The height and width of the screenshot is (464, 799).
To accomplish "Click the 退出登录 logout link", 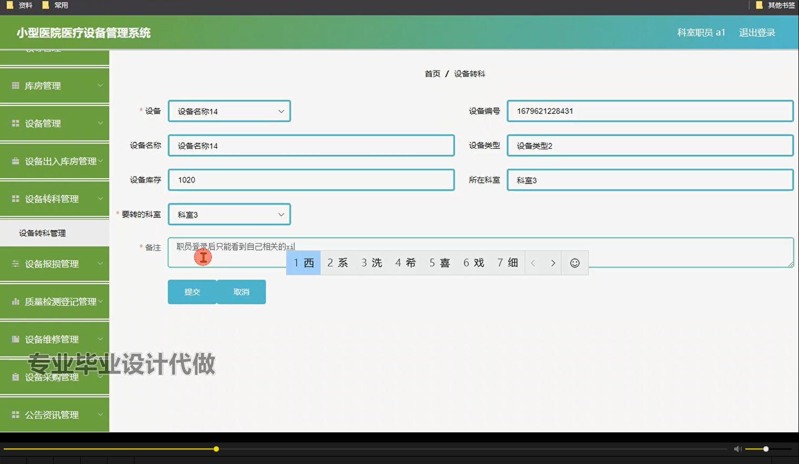I will pos(757,32).
